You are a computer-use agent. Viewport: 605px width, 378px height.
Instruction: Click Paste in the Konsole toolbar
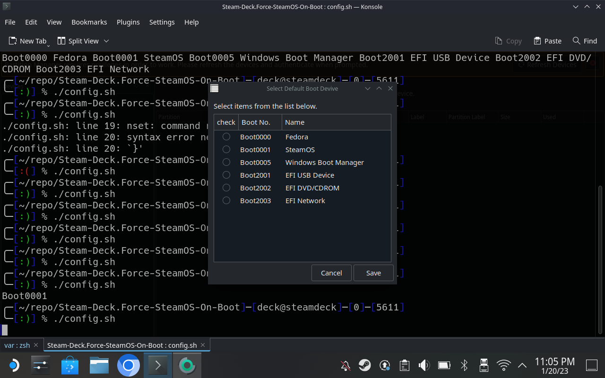[547, 41]
